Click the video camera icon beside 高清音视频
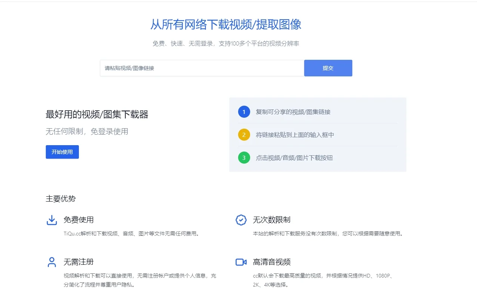Image resolution: width=477 pixels, height=305 pixels. click(240, 262)
